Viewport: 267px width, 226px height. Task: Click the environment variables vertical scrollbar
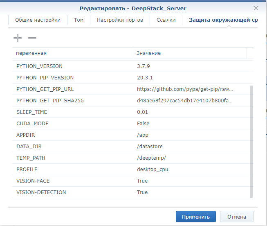click(x=251, y=142)
